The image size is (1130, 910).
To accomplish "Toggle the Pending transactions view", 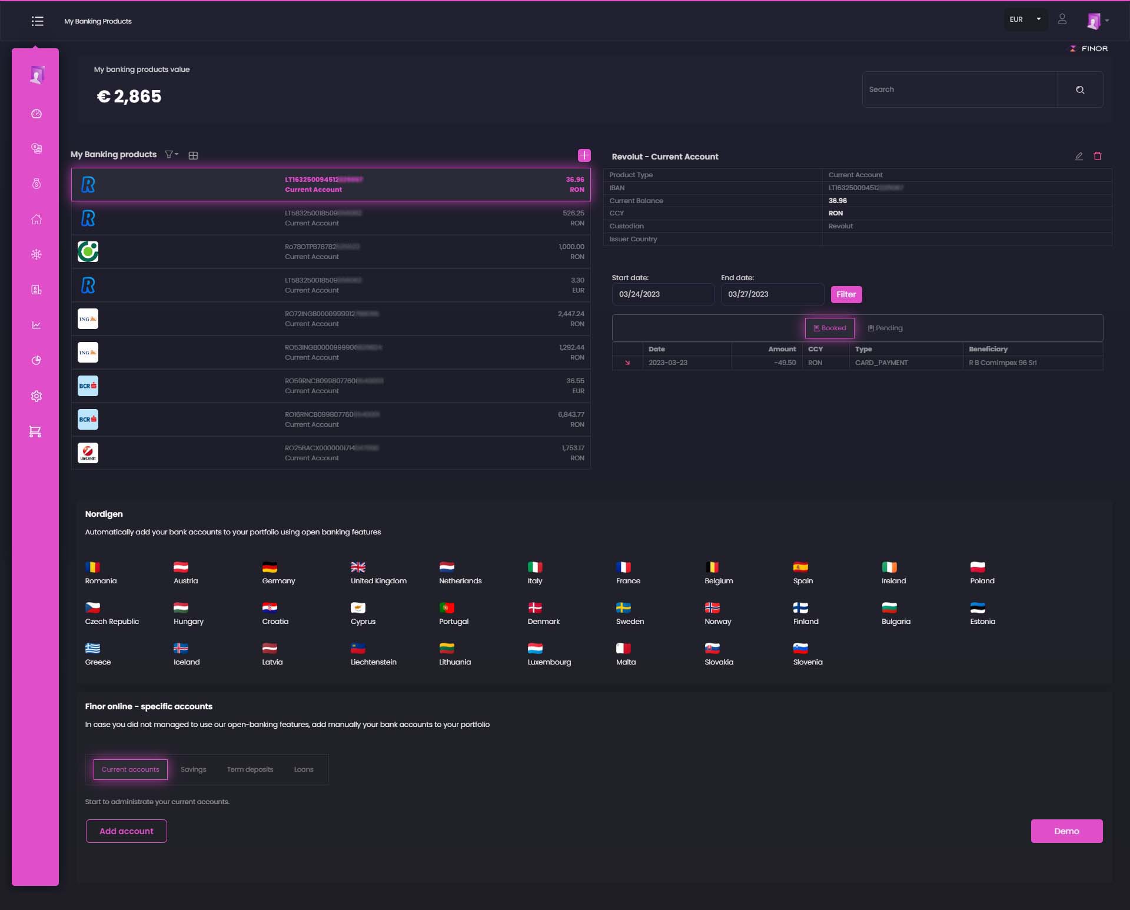I will 885,328.
